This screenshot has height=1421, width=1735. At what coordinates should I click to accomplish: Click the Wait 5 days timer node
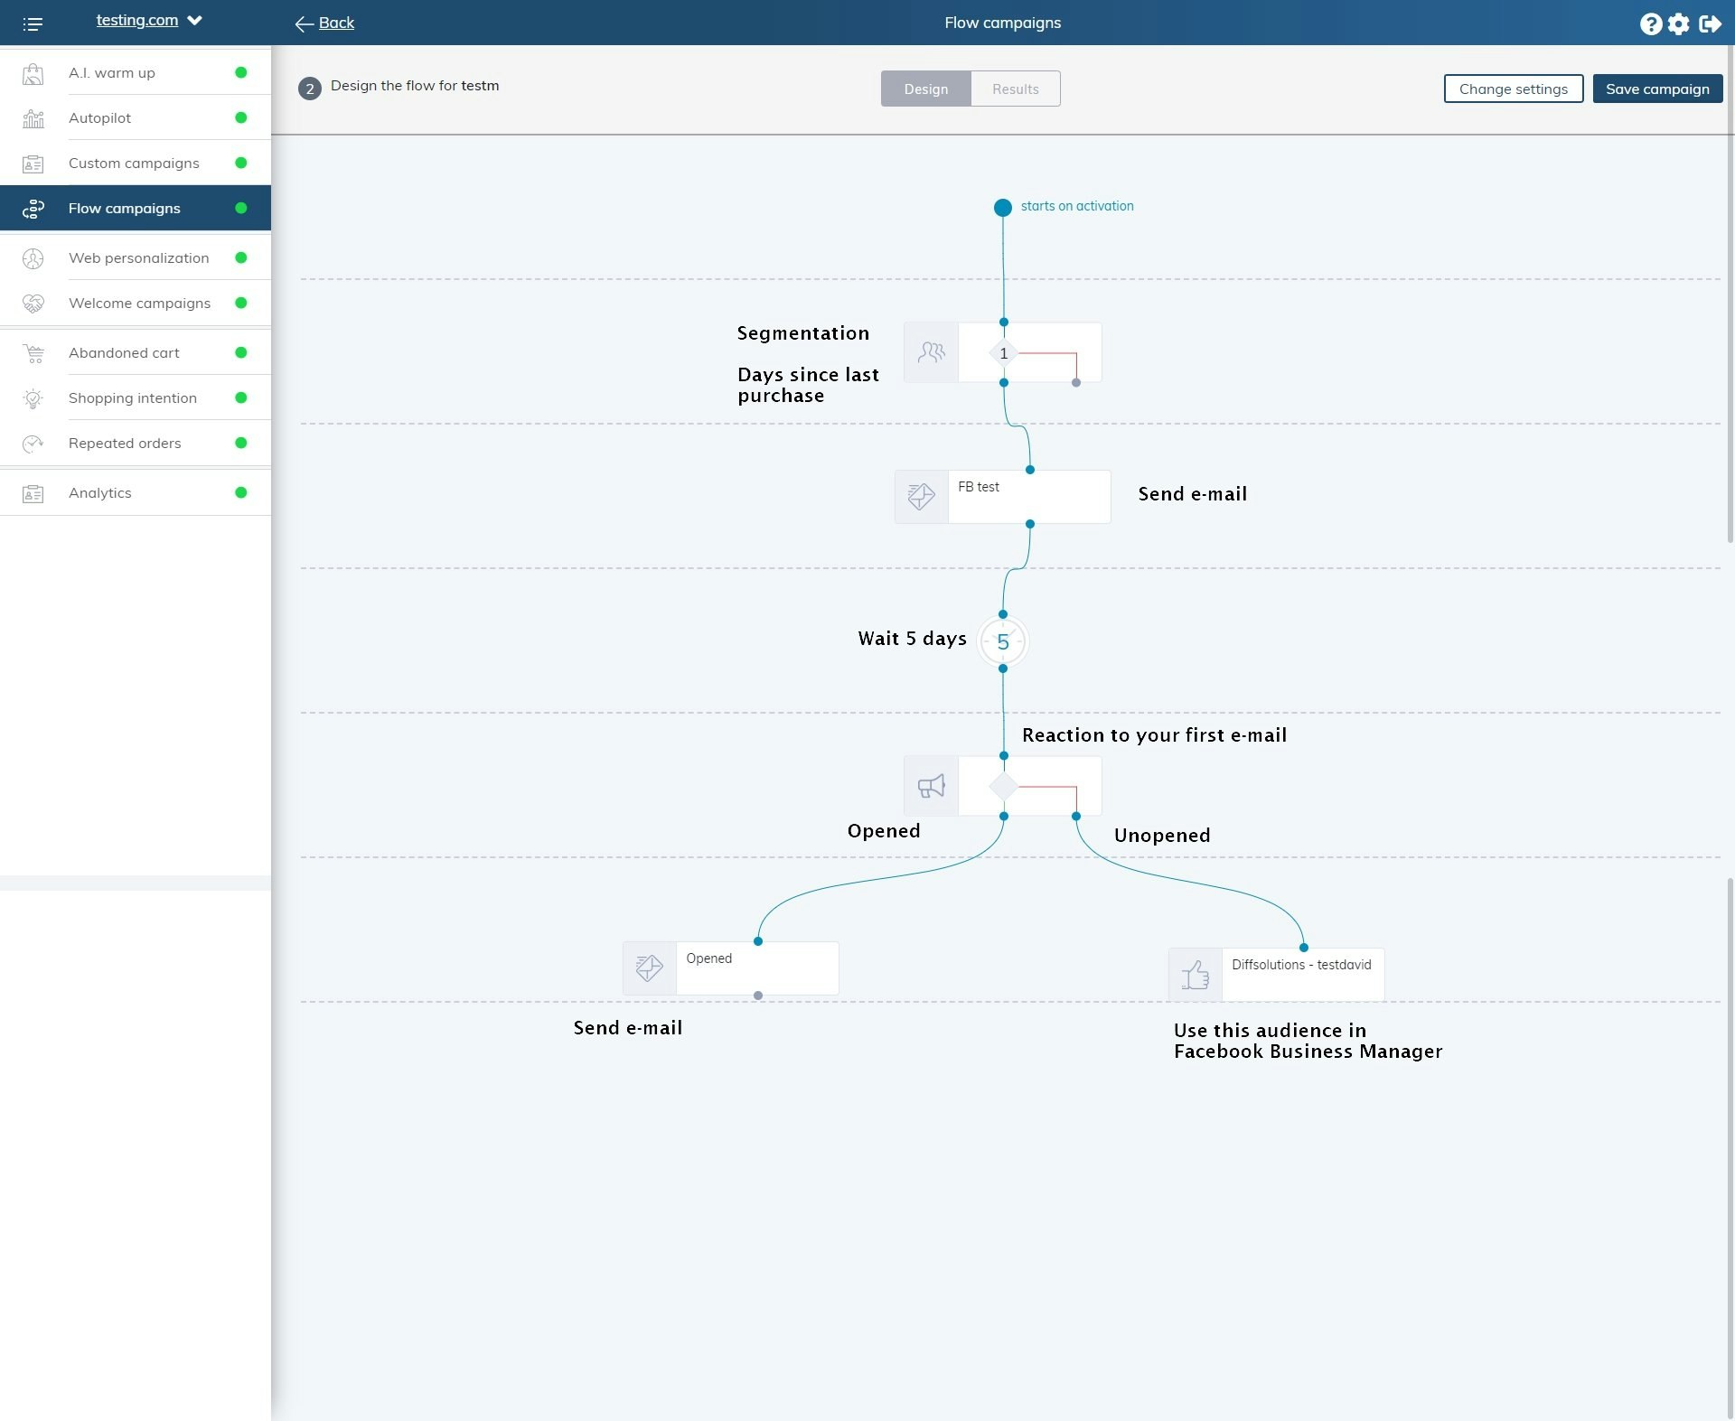tap(1002, 642)
